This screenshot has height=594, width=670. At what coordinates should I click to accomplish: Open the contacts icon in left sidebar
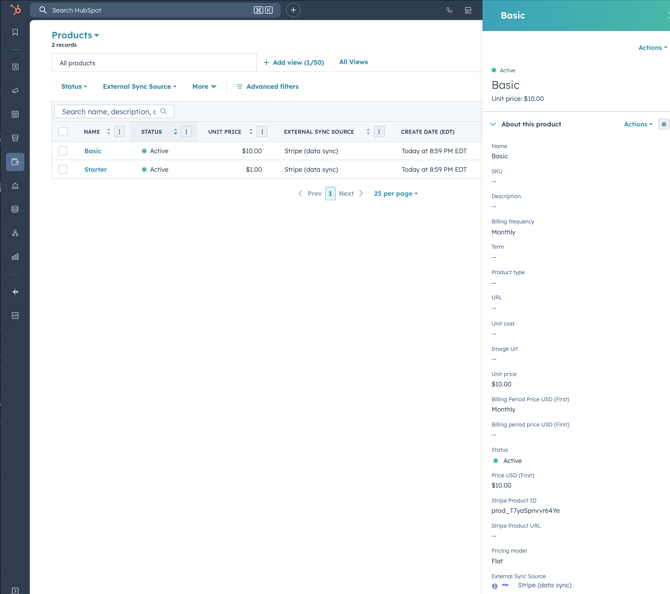pyautogui.click(x=15, y=67)
